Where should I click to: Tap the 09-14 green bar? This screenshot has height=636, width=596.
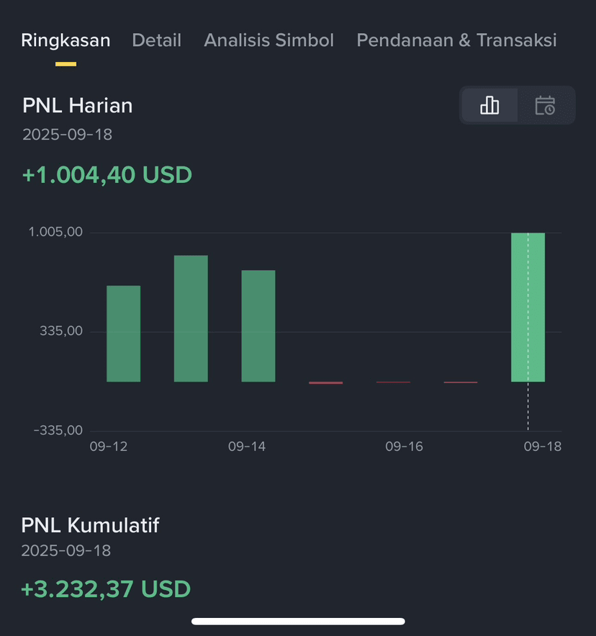258,326
